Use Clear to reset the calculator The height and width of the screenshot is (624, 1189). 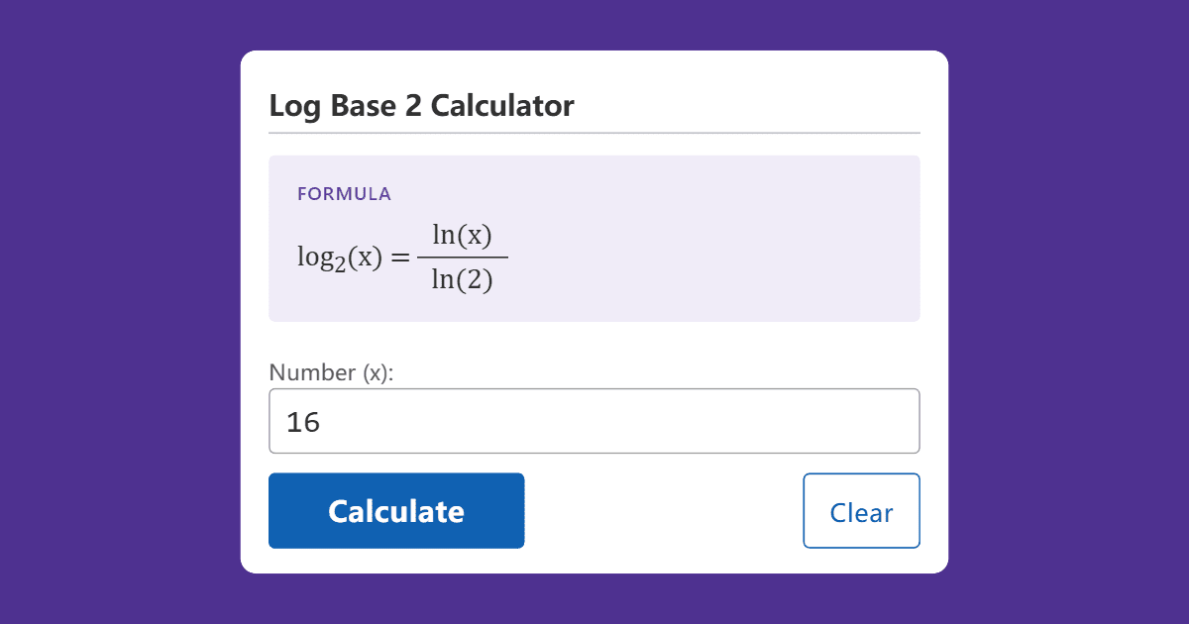pyautogui.click(x=861, y=511)
